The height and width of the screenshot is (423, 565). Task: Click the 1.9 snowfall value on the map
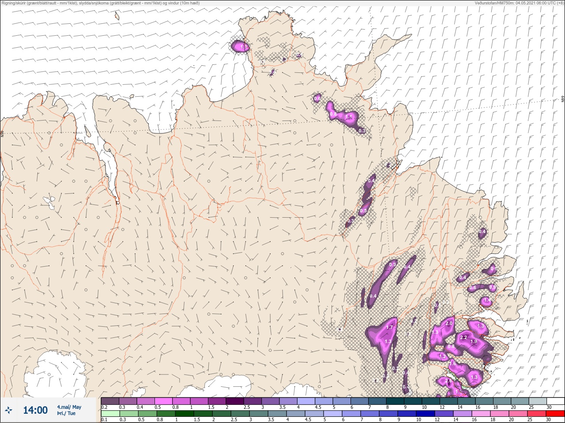pos(474,342)
